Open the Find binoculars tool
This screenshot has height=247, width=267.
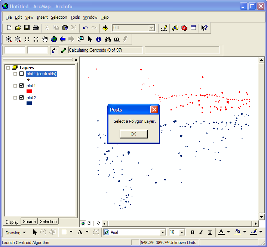tap(108, 39)
